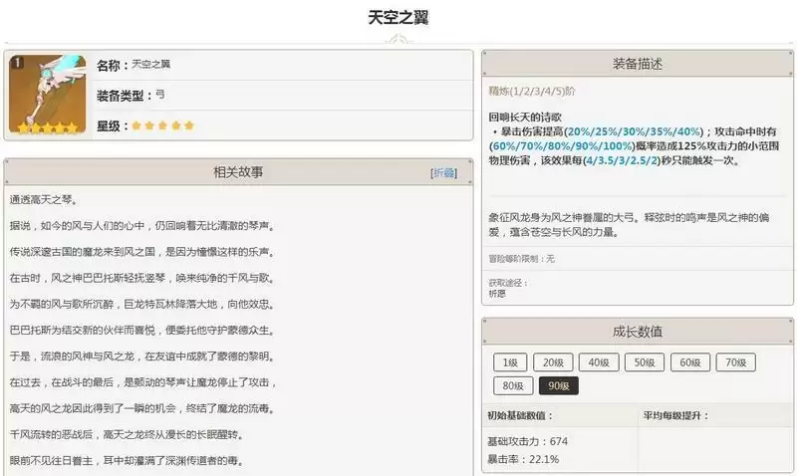Click the 相关故事 section header
Viewport: 797px width, 476px height.
tap(238, 172)
